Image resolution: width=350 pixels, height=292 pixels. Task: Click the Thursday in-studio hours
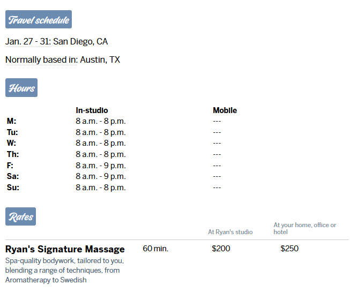tap(101, 154)
